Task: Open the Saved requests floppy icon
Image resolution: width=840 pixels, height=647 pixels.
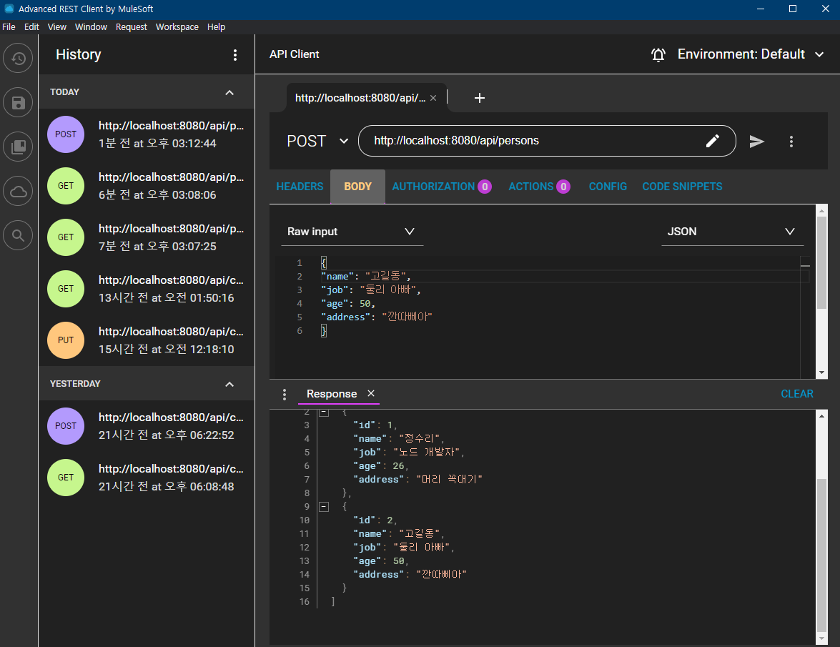Action: coord(18,102)
